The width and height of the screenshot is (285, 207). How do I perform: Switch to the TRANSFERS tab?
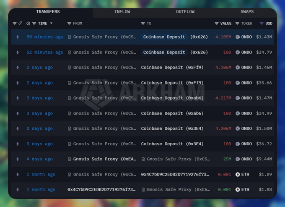point(48,12)
